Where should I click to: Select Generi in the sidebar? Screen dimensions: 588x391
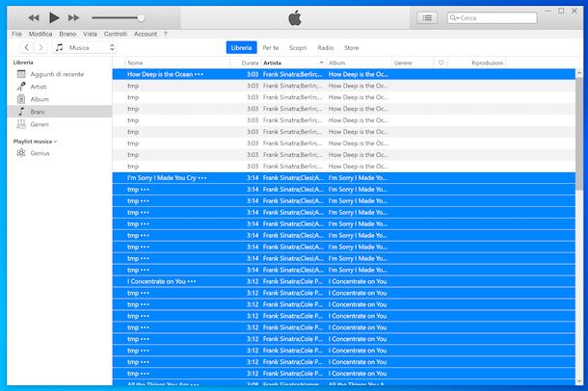point(60,124)
